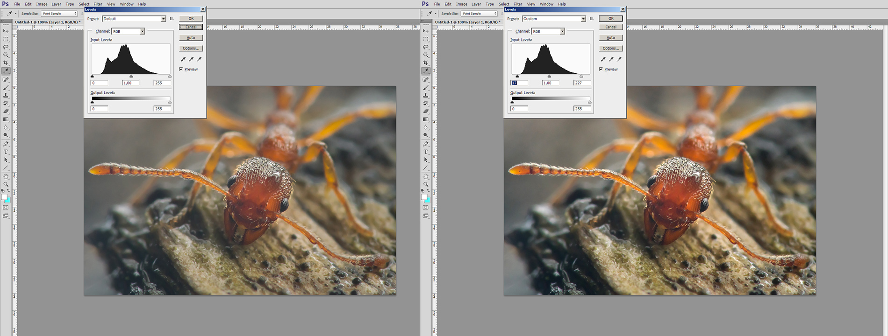Viewport: 888px width, 336px height.
Task: Toggle Quick Mask mode in the left window toolbar
Action: click(6, 207)
